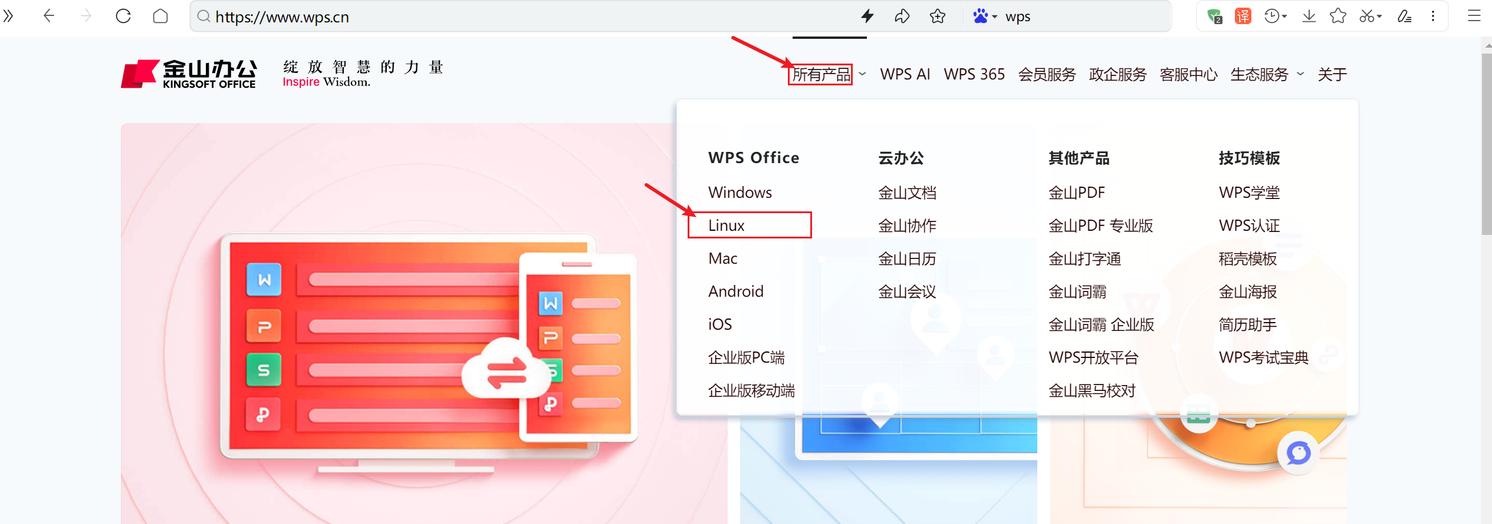Viewport: 1492px width, 524px height.
Task: Open 金山PDF link
Action: pos(1077,193)
